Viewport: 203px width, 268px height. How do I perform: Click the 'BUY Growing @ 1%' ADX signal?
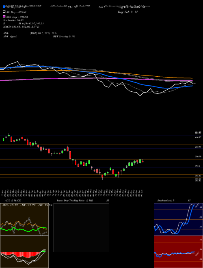(x=64, y=37)
